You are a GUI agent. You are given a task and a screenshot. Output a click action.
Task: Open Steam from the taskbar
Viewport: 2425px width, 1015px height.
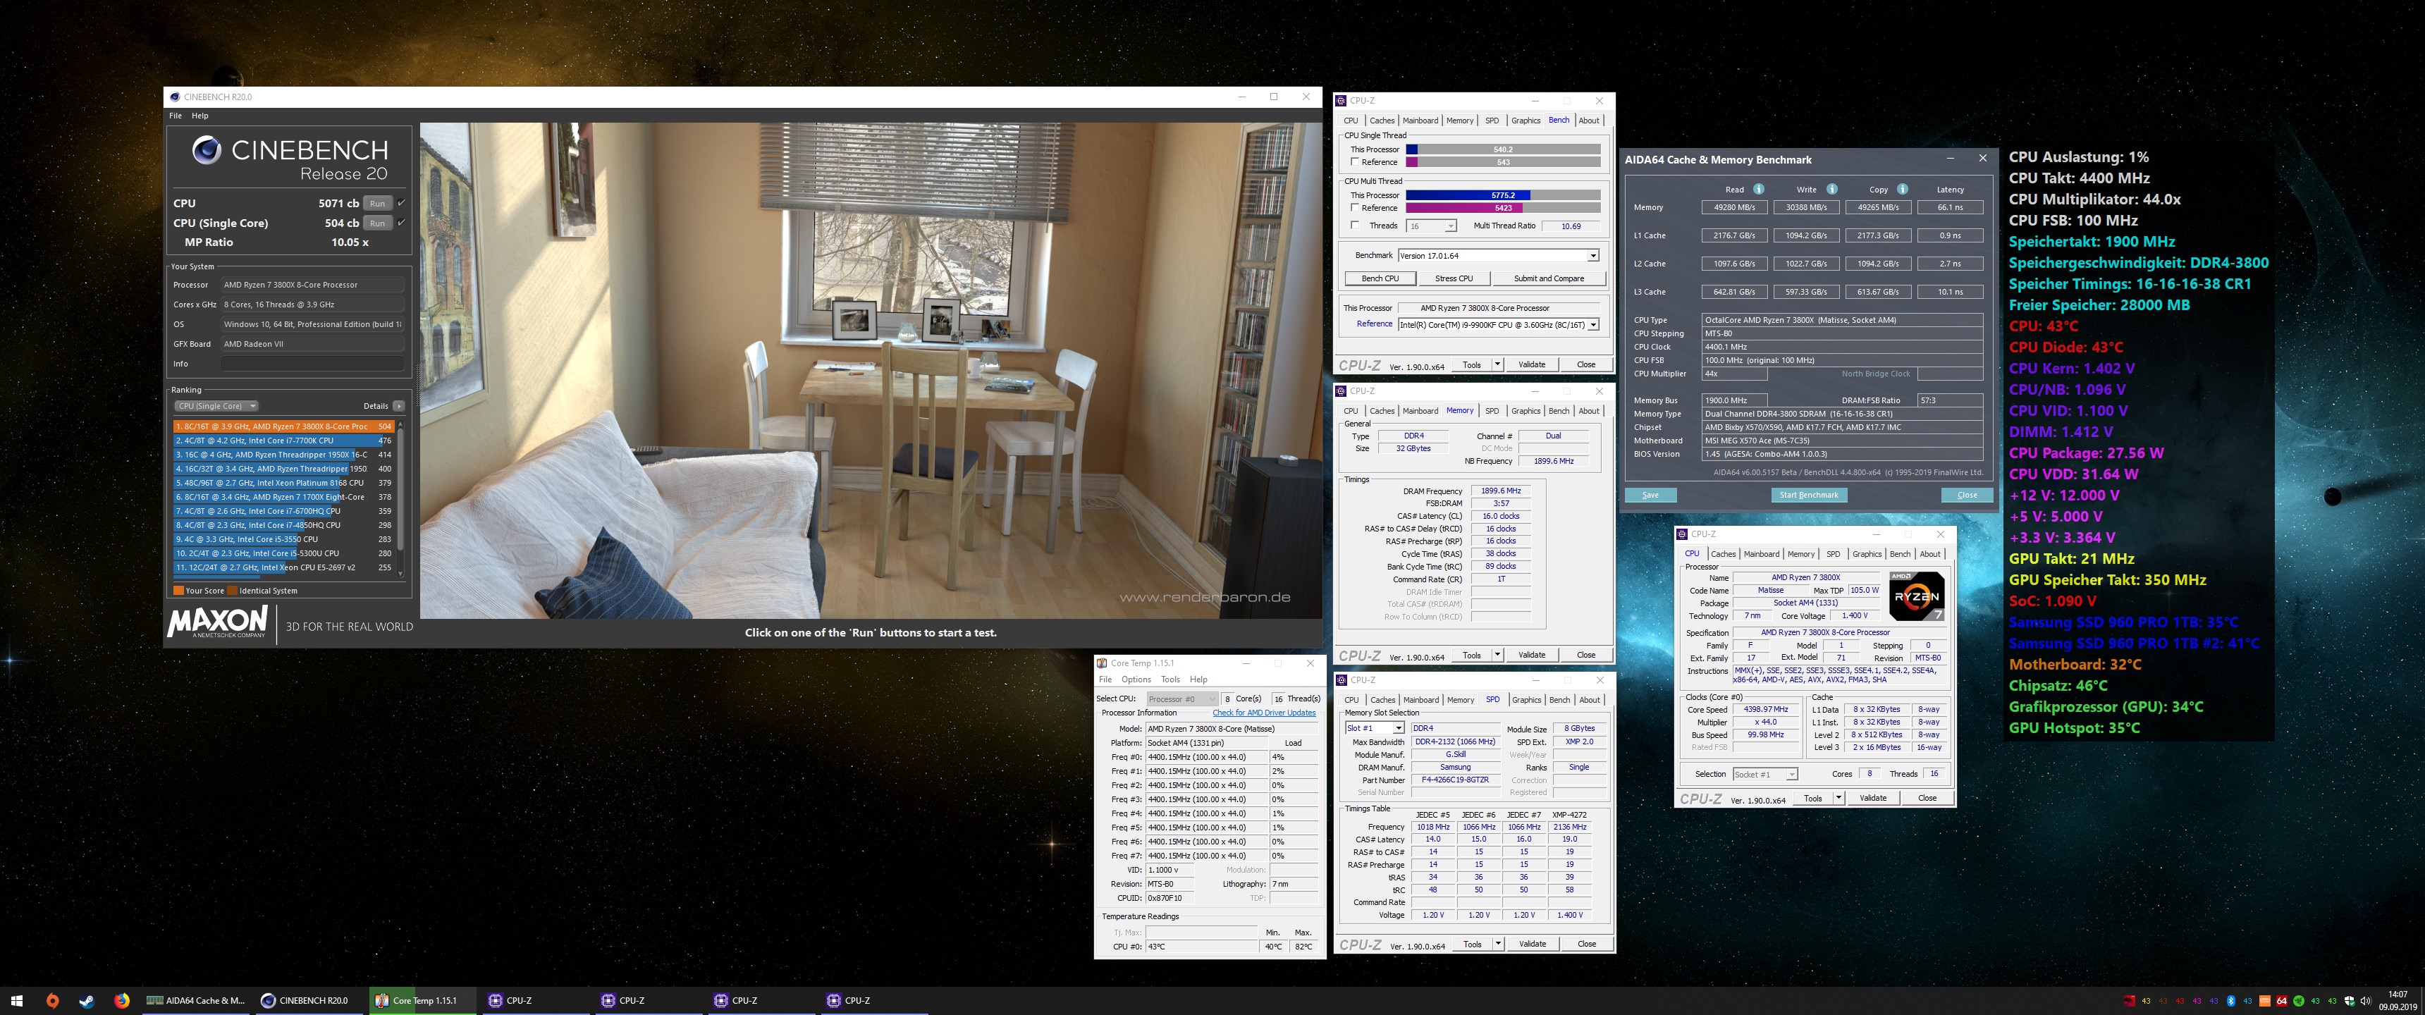tap(87, 1001)
